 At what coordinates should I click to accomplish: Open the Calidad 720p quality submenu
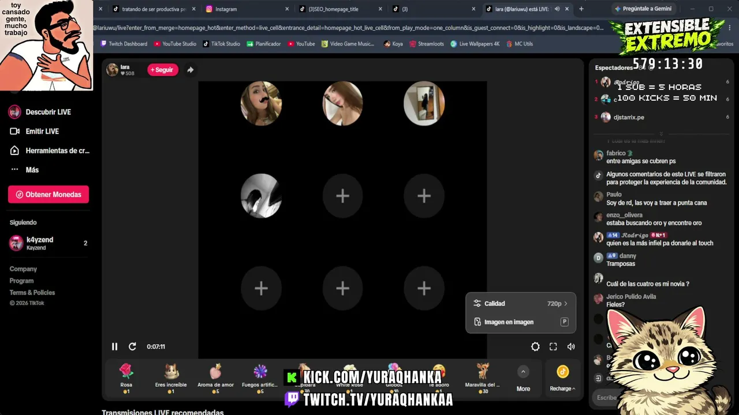coord(521,303)
